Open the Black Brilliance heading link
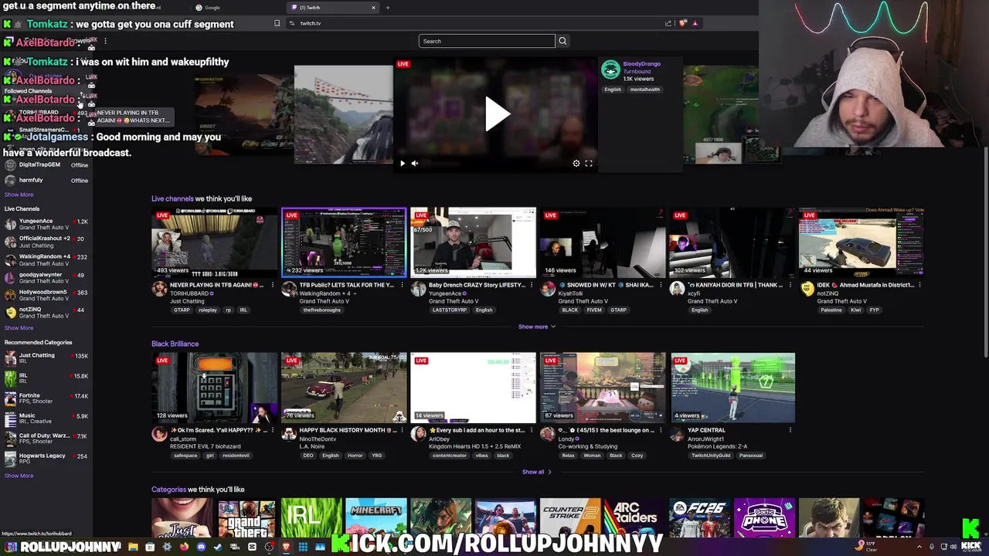The height and width of the screenshot is (556, 989). (175, 344)
